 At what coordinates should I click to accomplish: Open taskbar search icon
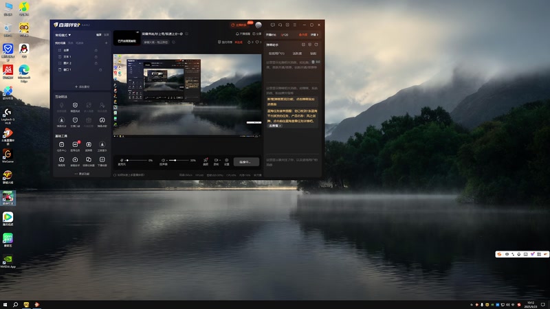click(x=15, y=305)
